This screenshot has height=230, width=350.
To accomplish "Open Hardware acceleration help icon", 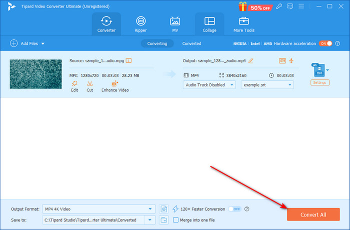I will [x=337, y=43].
